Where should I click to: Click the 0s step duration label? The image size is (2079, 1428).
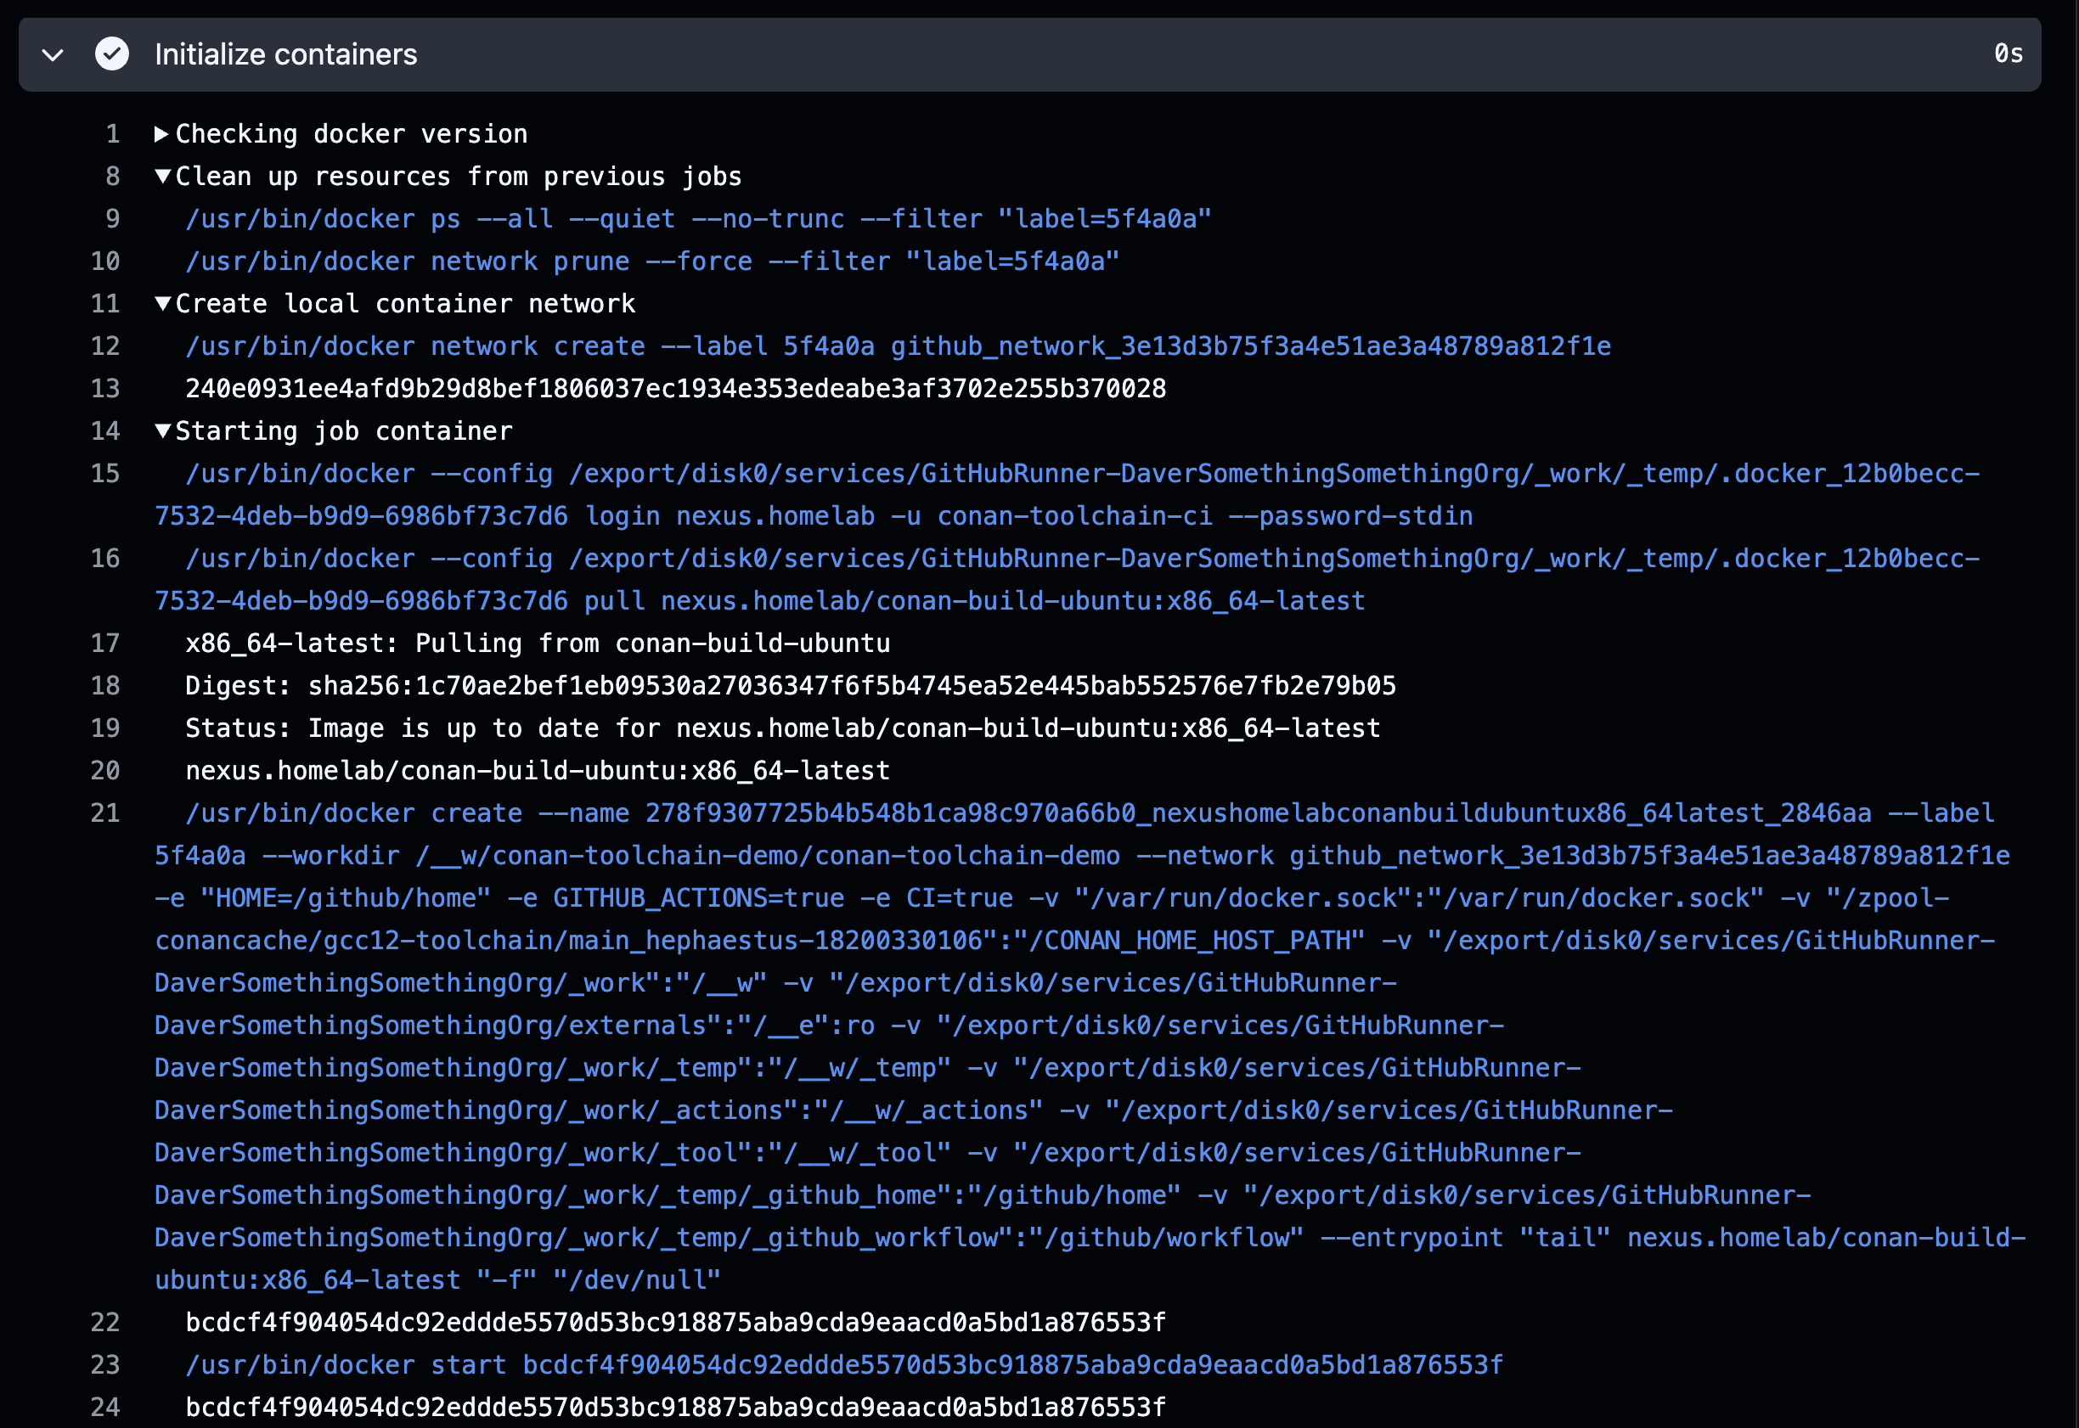point(2009,53)
